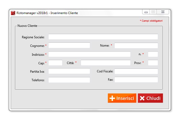Select the Città input field
Image resolution: width=179 pixels, height=120 pixels.
point(106,63)
